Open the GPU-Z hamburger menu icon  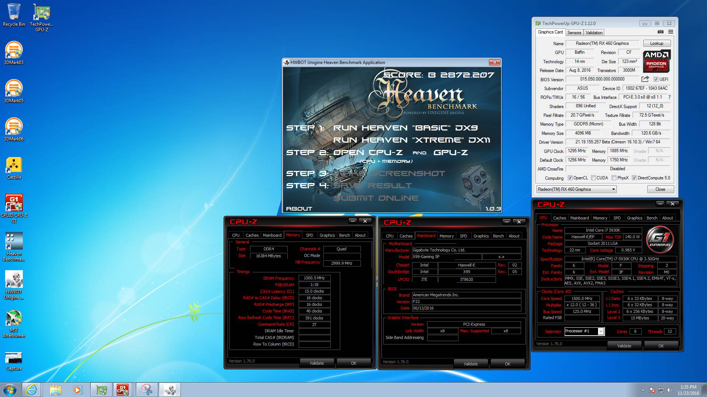click(x=671, y=32)
